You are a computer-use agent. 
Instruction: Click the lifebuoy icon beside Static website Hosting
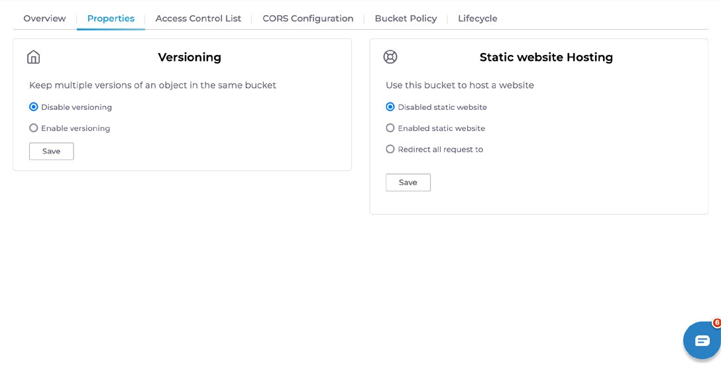390,57
